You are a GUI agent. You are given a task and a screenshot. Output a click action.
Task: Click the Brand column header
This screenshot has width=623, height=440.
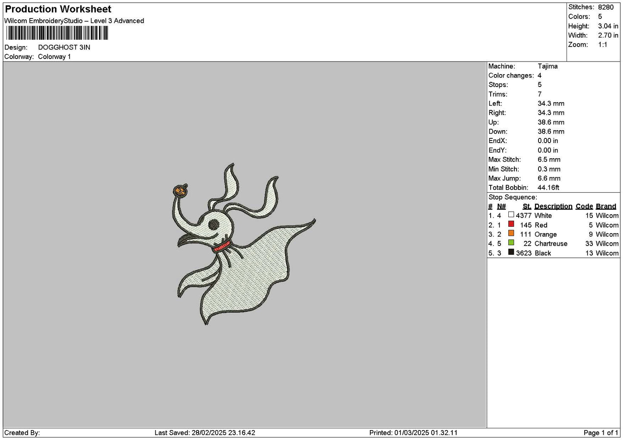606,207
